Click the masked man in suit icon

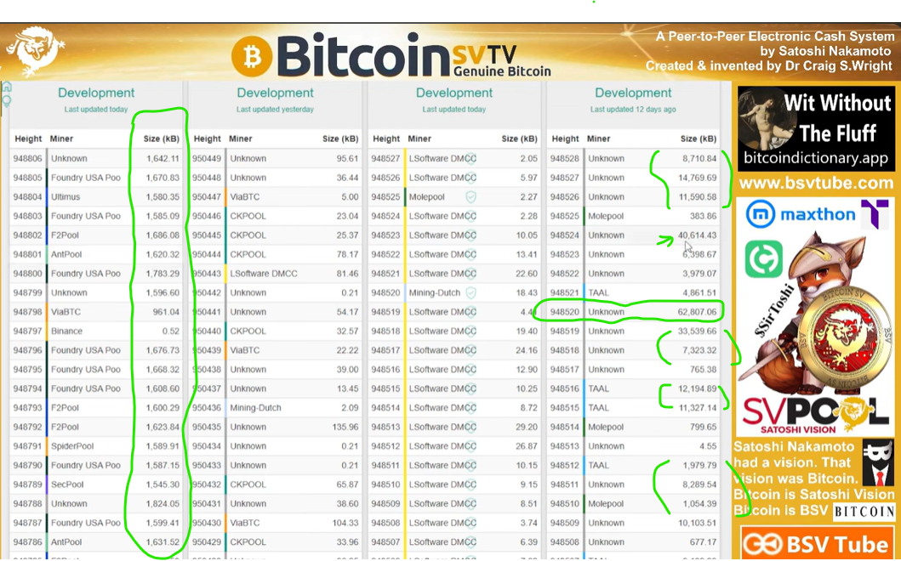coord(879,462)
